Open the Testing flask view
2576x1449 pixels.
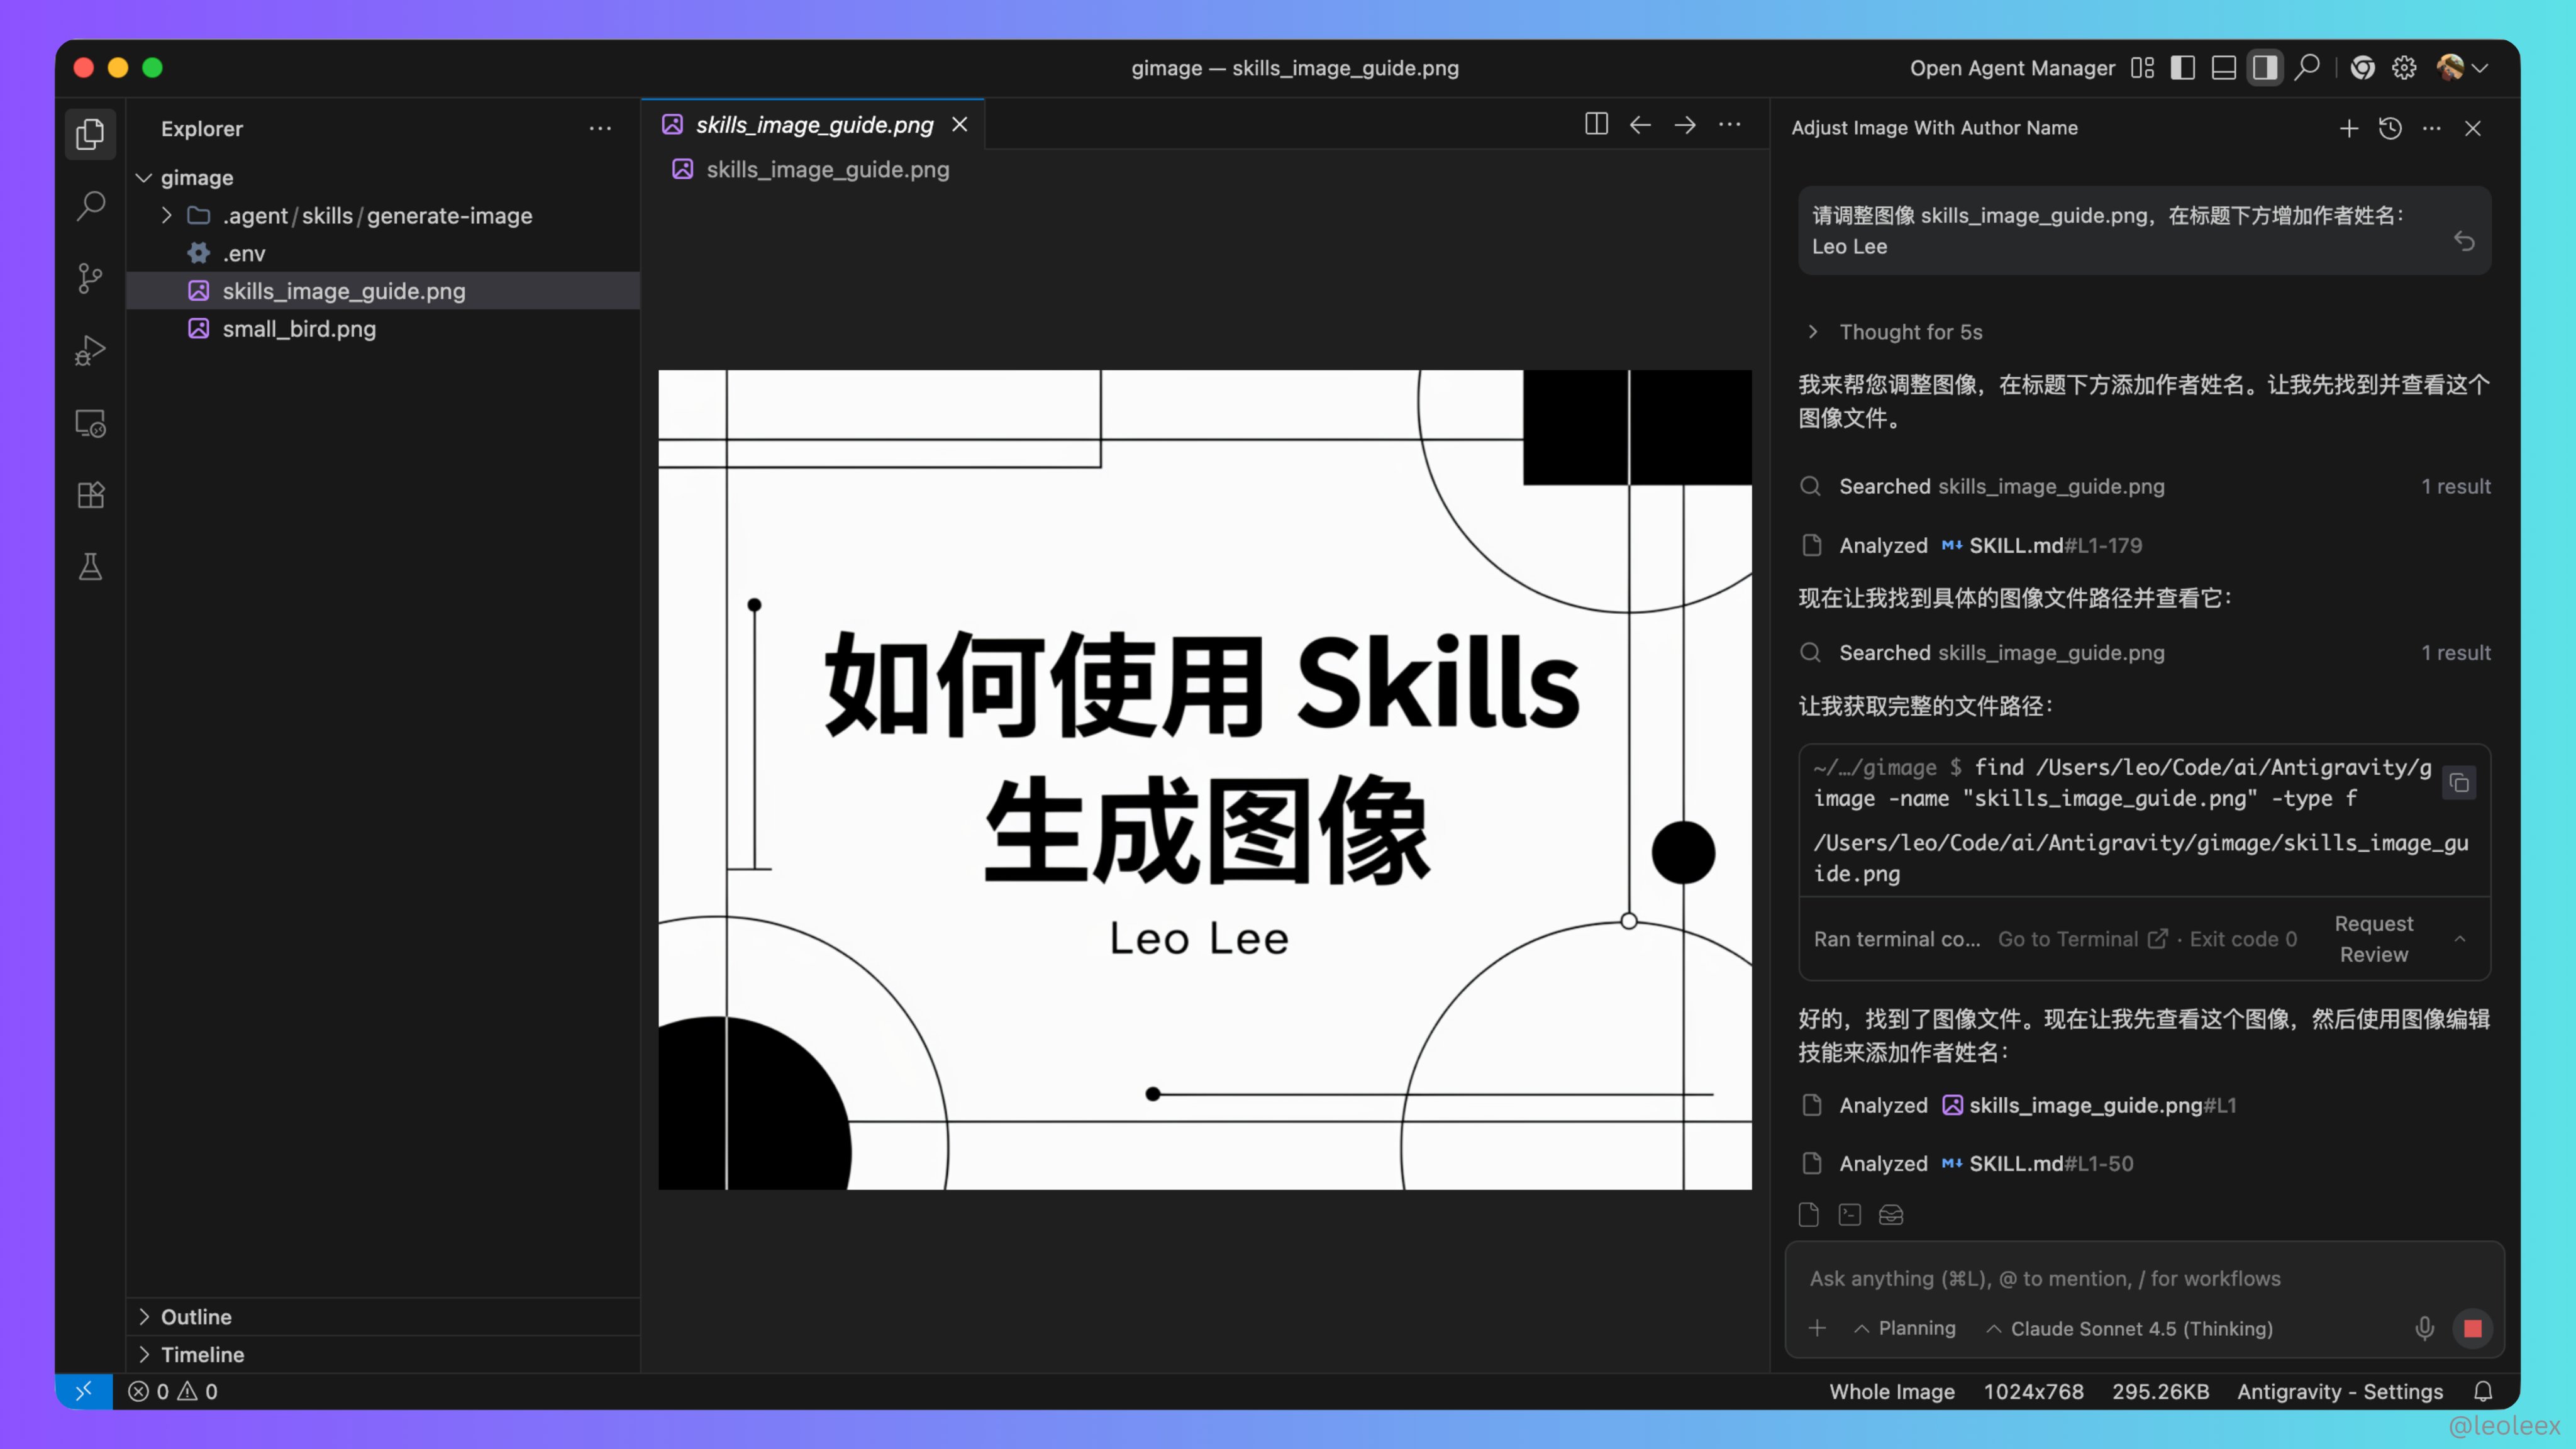pos(90,567)
